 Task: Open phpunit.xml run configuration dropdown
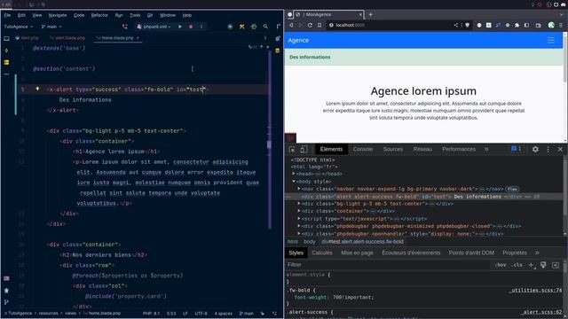tap(154, 27)
